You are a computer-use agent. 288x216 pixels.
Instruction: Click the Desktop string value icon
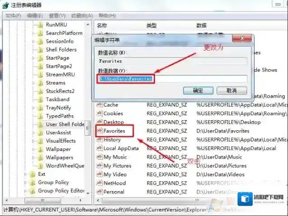click(99, 122)
